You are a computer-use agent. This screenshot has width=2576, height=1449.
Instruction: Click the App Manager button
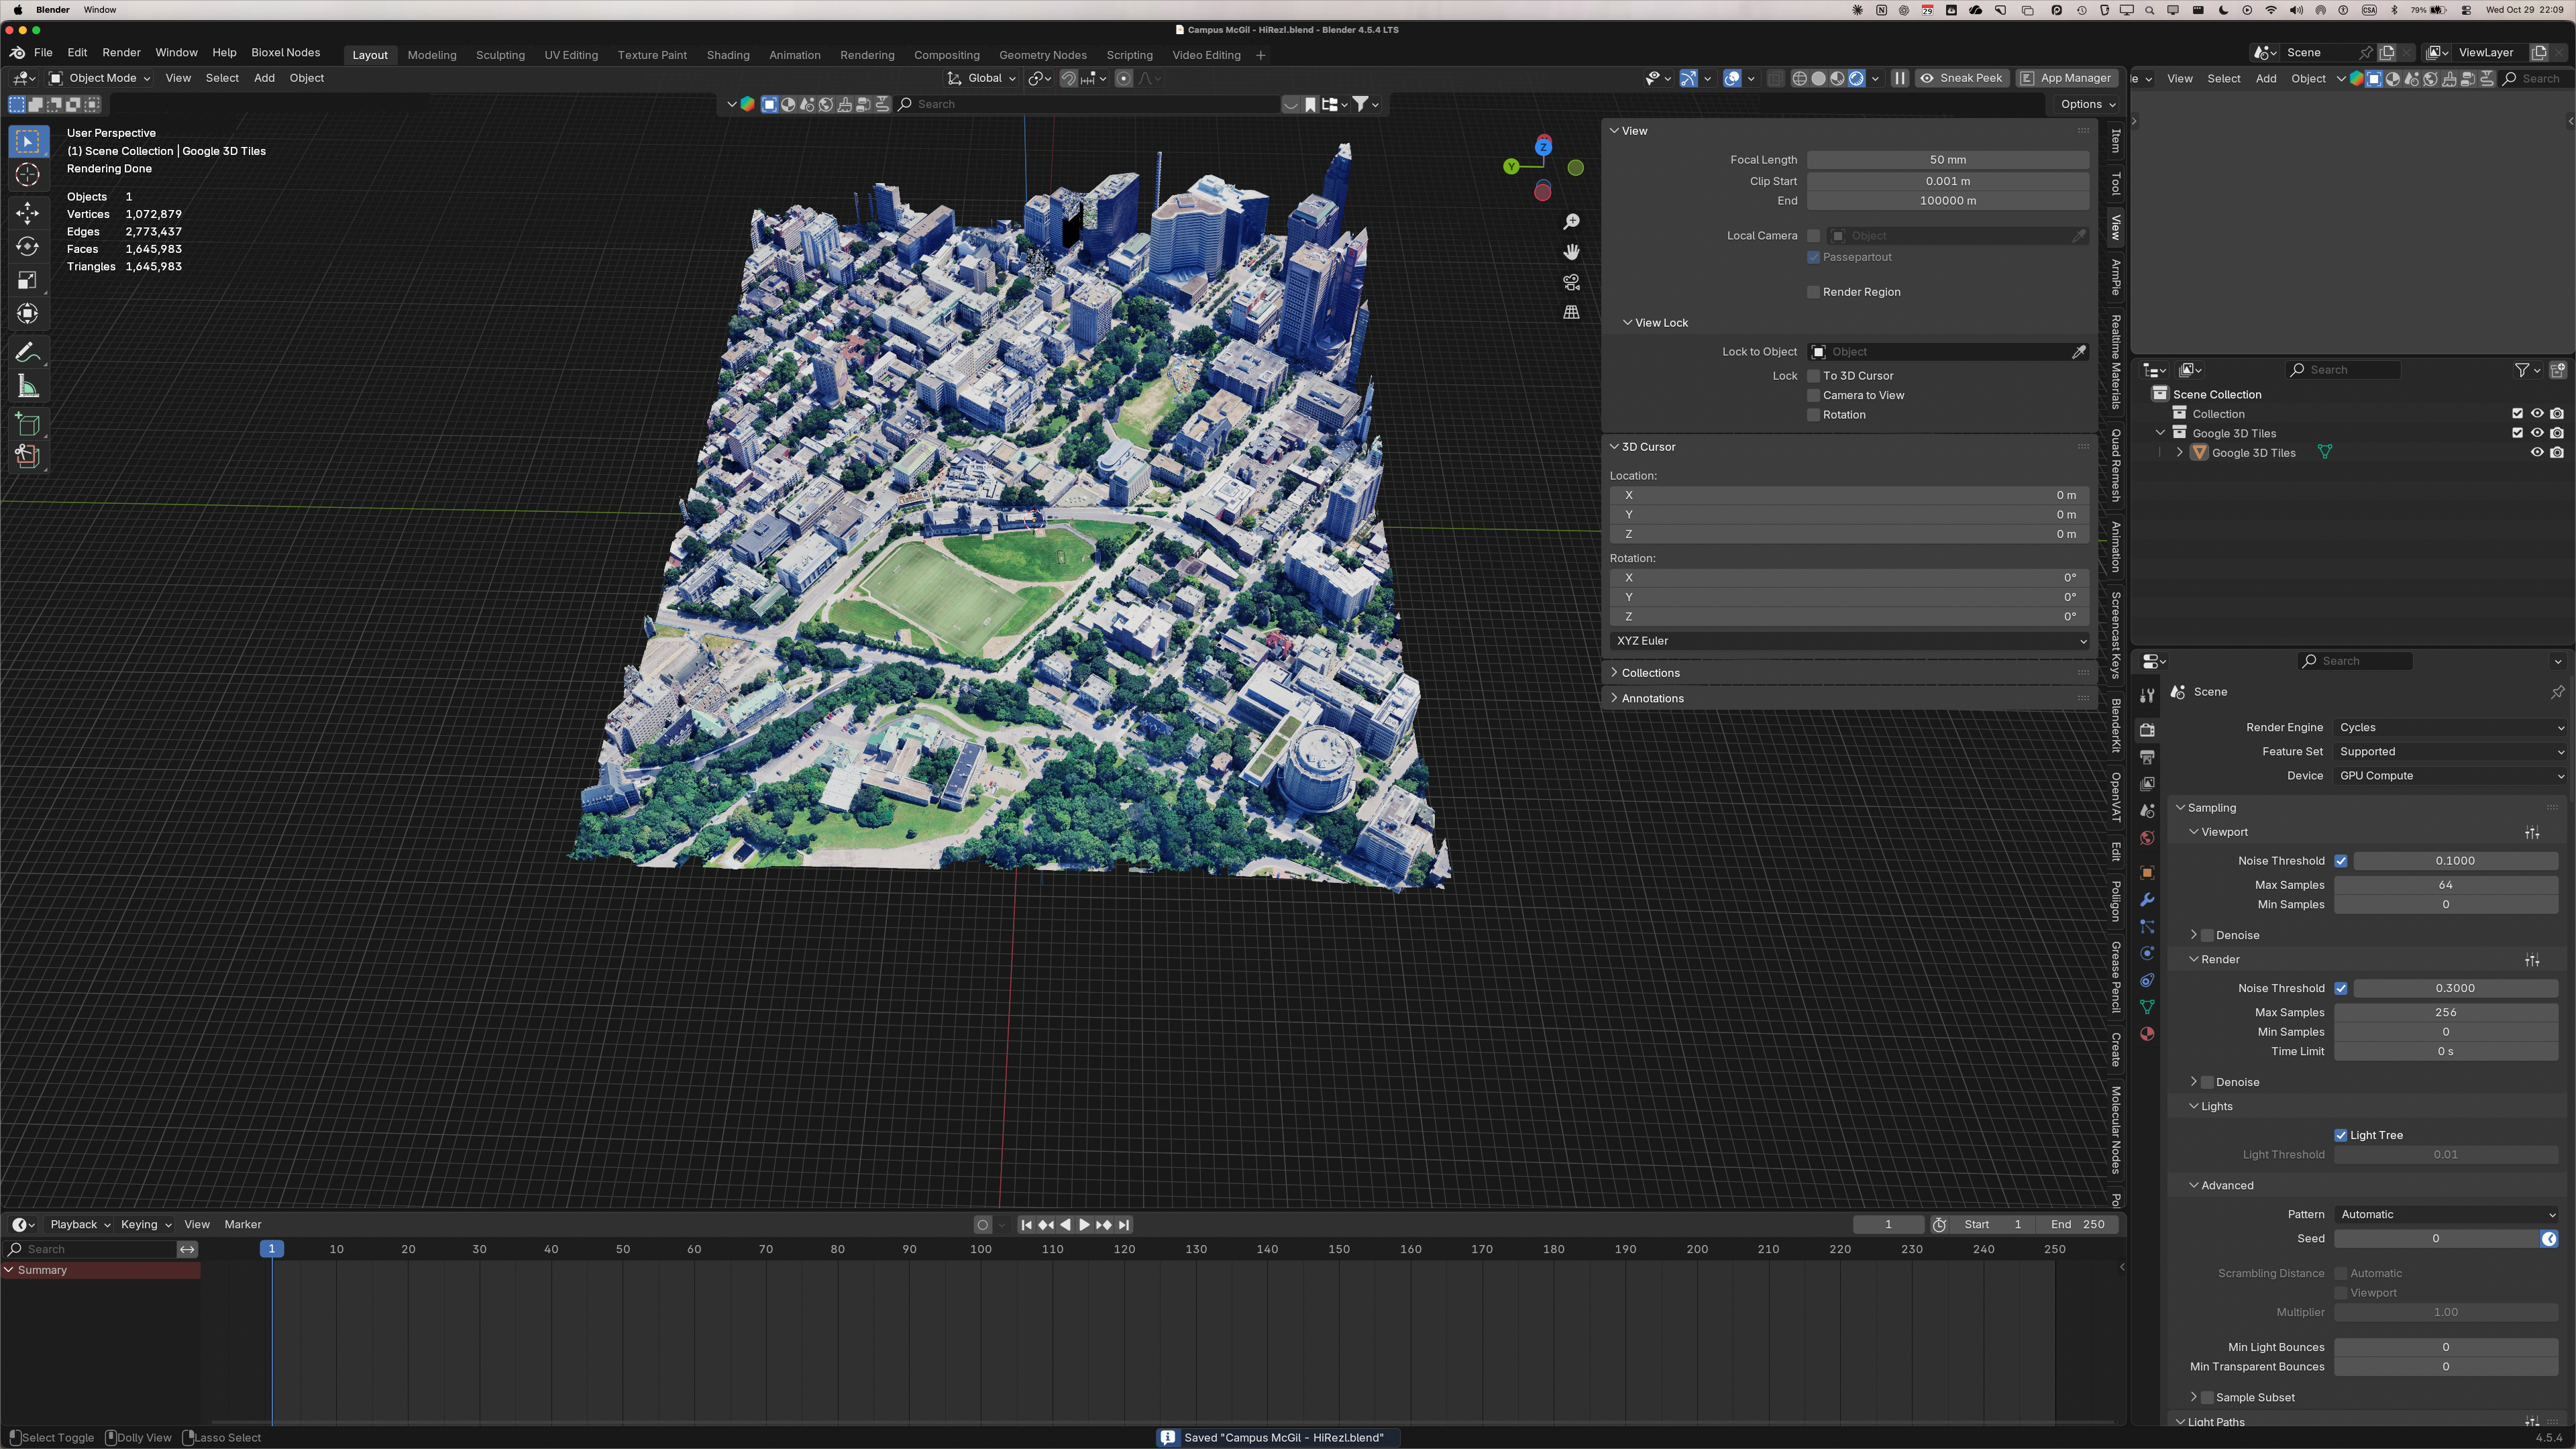click(2066, 78)
